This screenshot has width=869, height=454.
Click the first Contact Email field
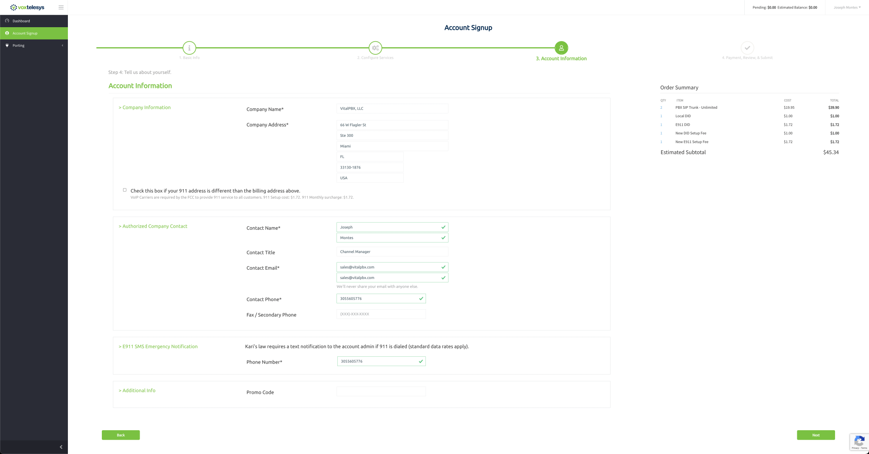point(392,267)
